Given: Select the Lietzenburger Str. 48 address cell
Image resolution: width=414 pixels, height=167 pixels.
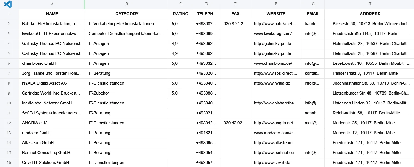Looking at the screenshot, I should [x=370, y=93].
